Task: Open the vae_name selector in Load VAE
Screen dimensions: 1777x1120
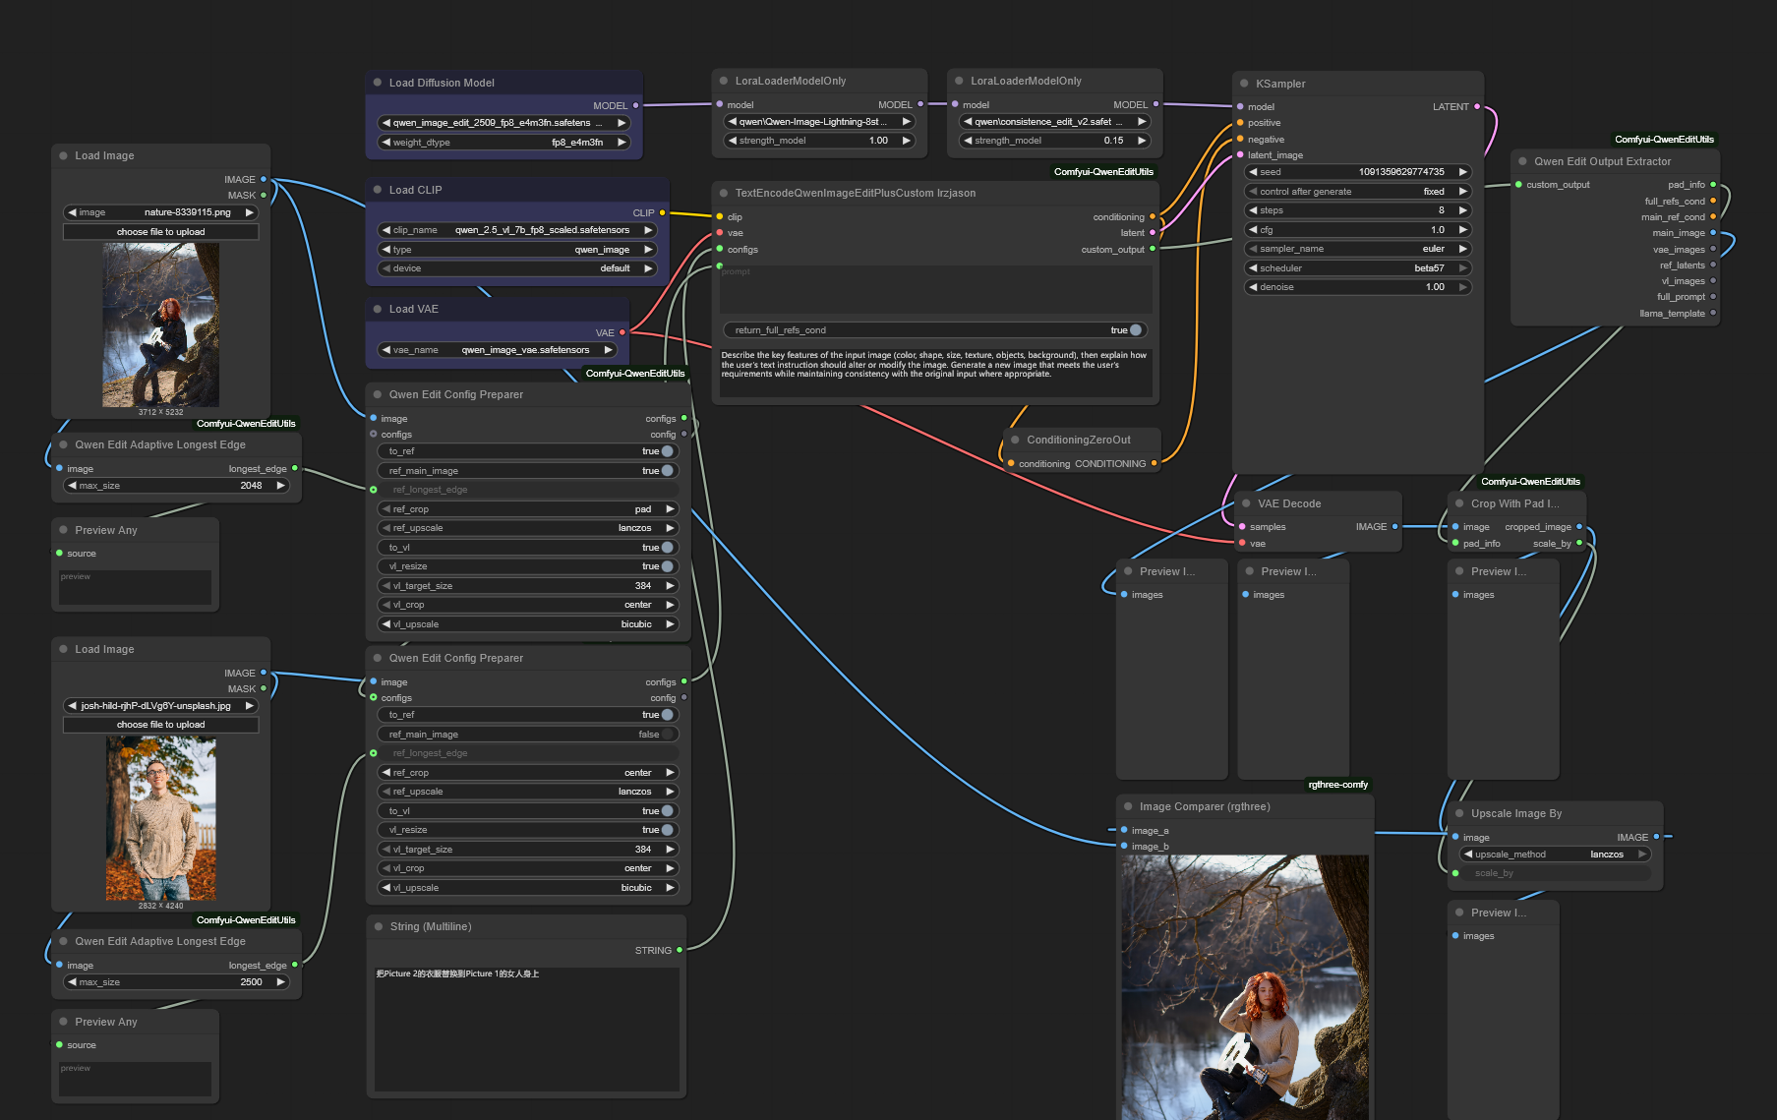Action: click(498, 350)
